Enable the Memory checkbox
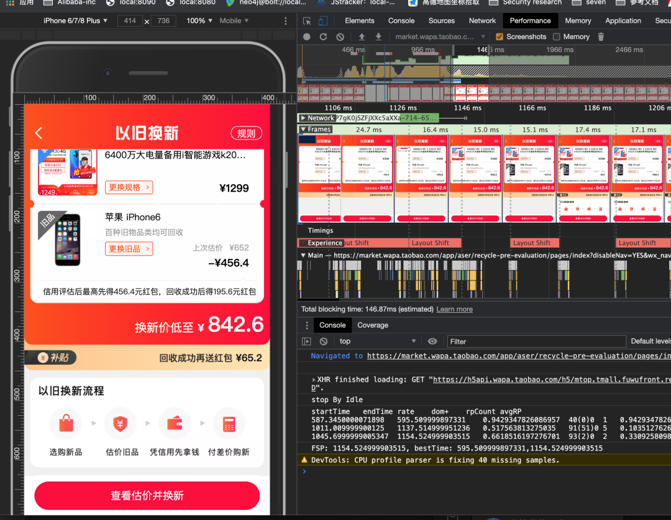The width and height of the screenshot is (671, 520). point(556,37)
